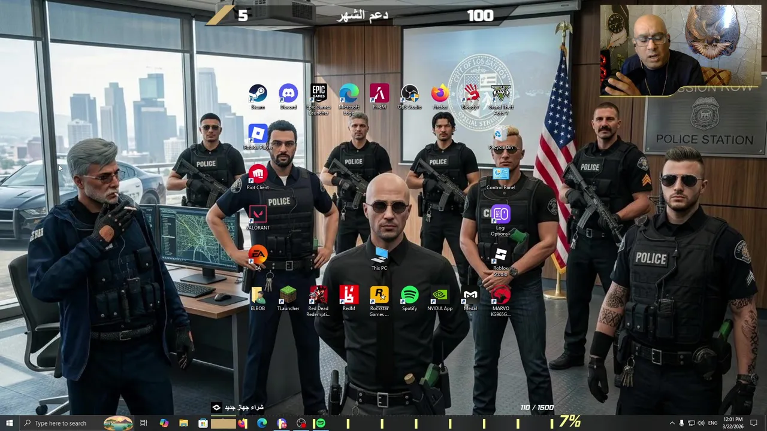Select the Microsoft Edge desktop icon
The image size is (767, 431).
tap(349, 99)
